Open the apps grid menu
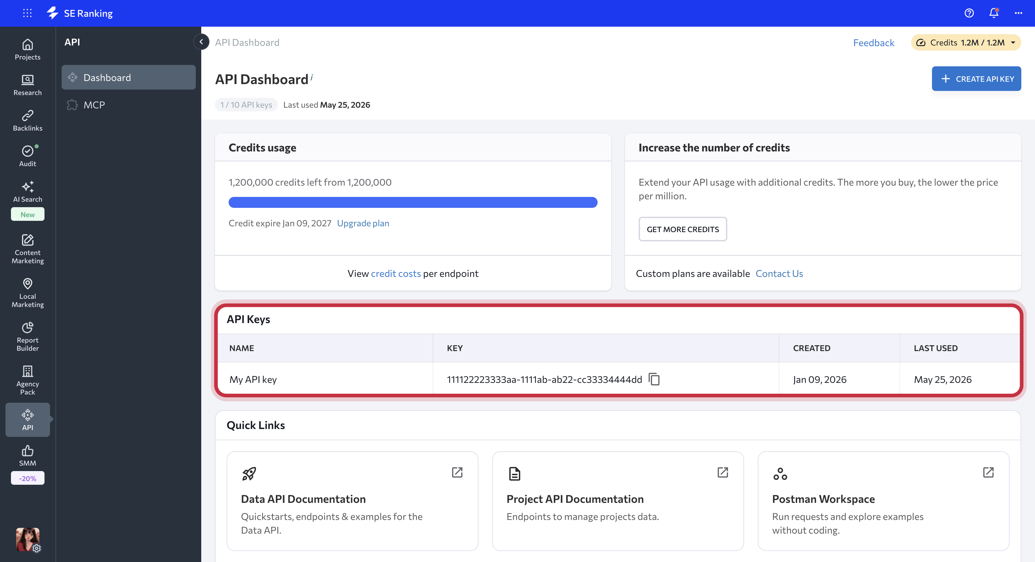 coord(27,13)
